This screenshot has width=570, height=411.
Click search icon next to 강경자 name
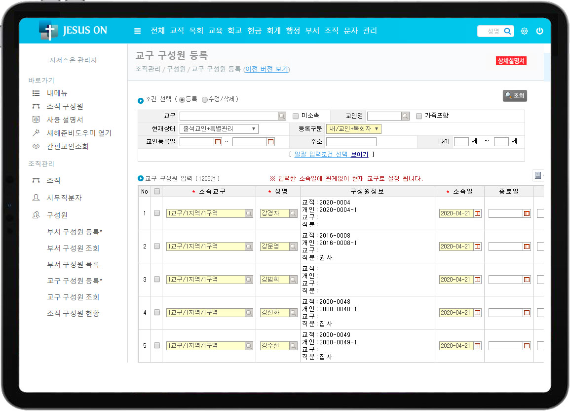pos(293,213)
